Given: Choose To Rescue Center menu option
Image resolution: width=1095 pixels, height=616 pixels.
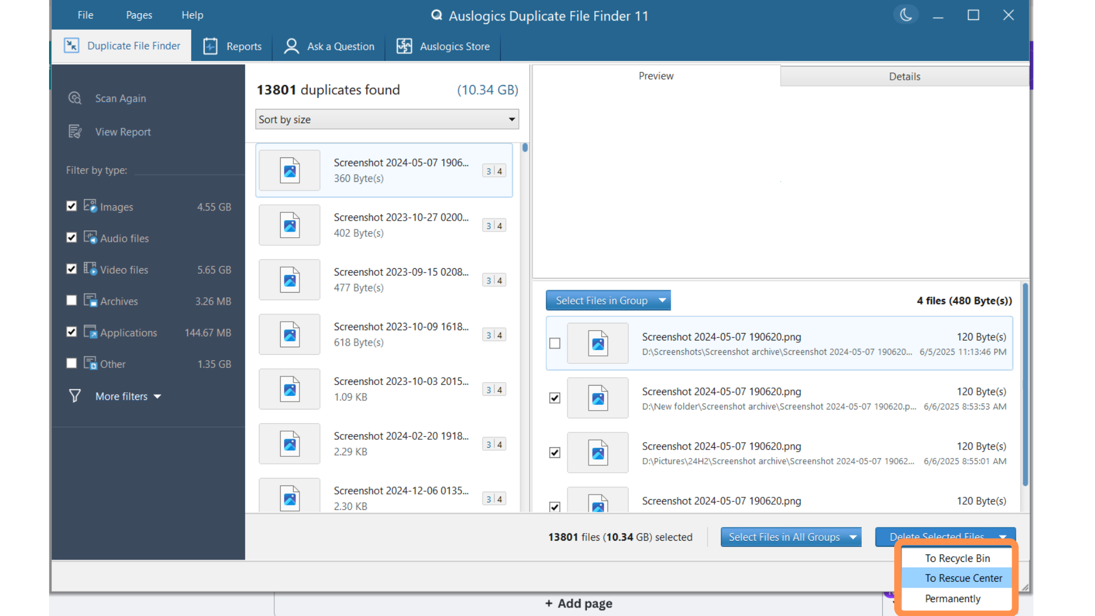Looking at the screenshot, I should click(x=963, y=578).
